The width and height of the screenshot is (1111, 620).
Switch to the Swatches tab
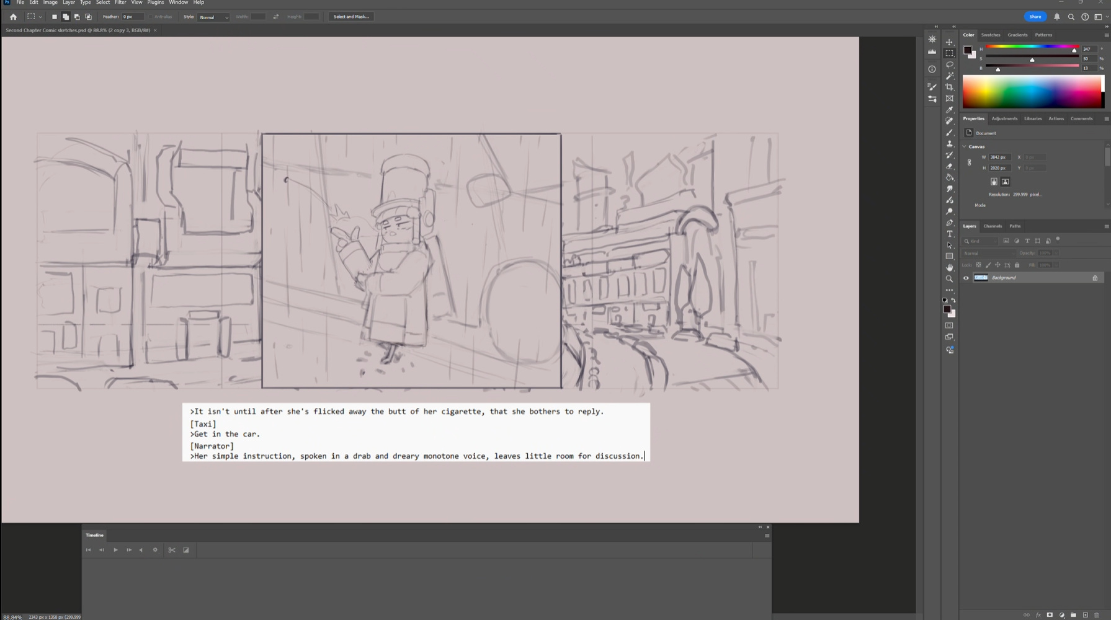coord(991,35)
